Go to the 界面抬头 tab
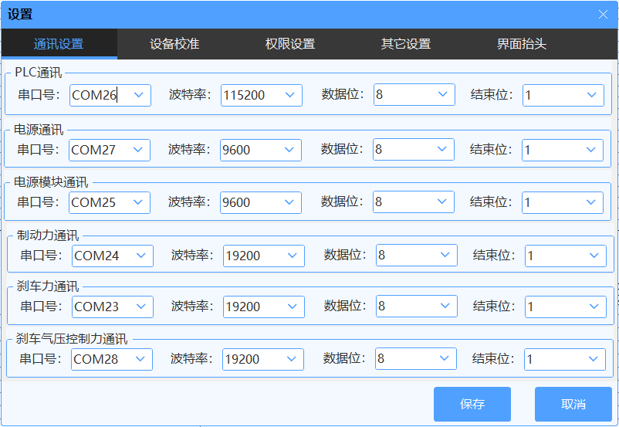This screenshot has width=619, height=427. pyautogui.click(x=522, y=44)
